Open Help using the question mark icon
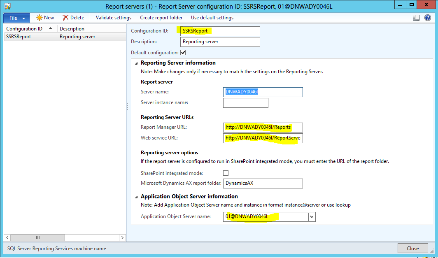Image resolution: width=438 pixels, height=258 pixels. coord(427,18)
